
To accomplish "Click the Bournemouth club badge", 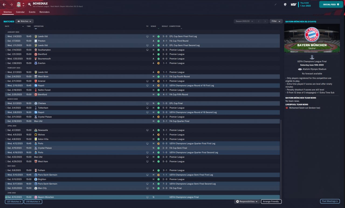I will (x=36, y=59).
